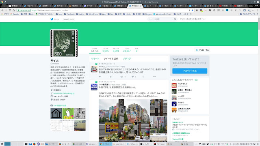The width and height of the screenshot is (260, 146).
Task: Click フォト秋葉原 avatar in second tweet
Action: tap(94, 87)
